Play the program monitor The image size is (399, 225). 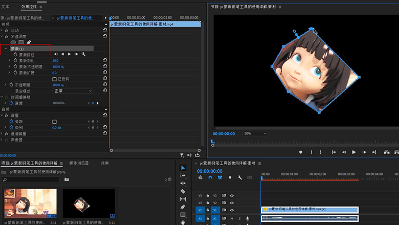353,152
